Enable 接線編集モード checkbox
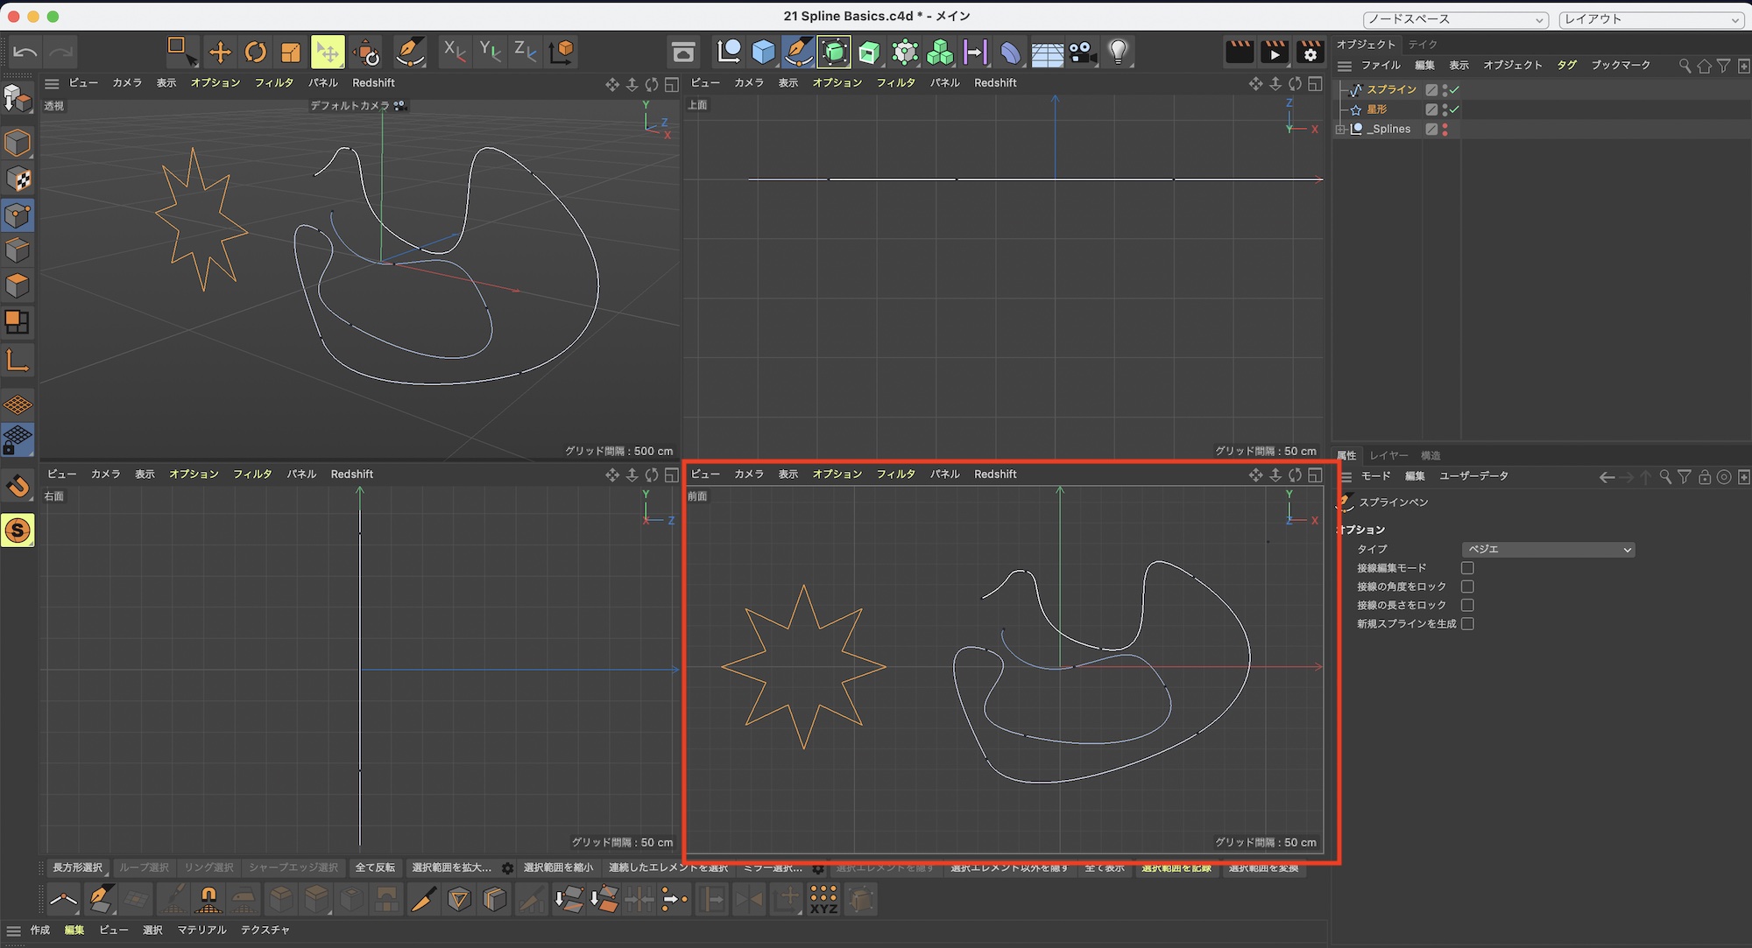Viewport: 1752px width, 948px height. coord(1467,568)
